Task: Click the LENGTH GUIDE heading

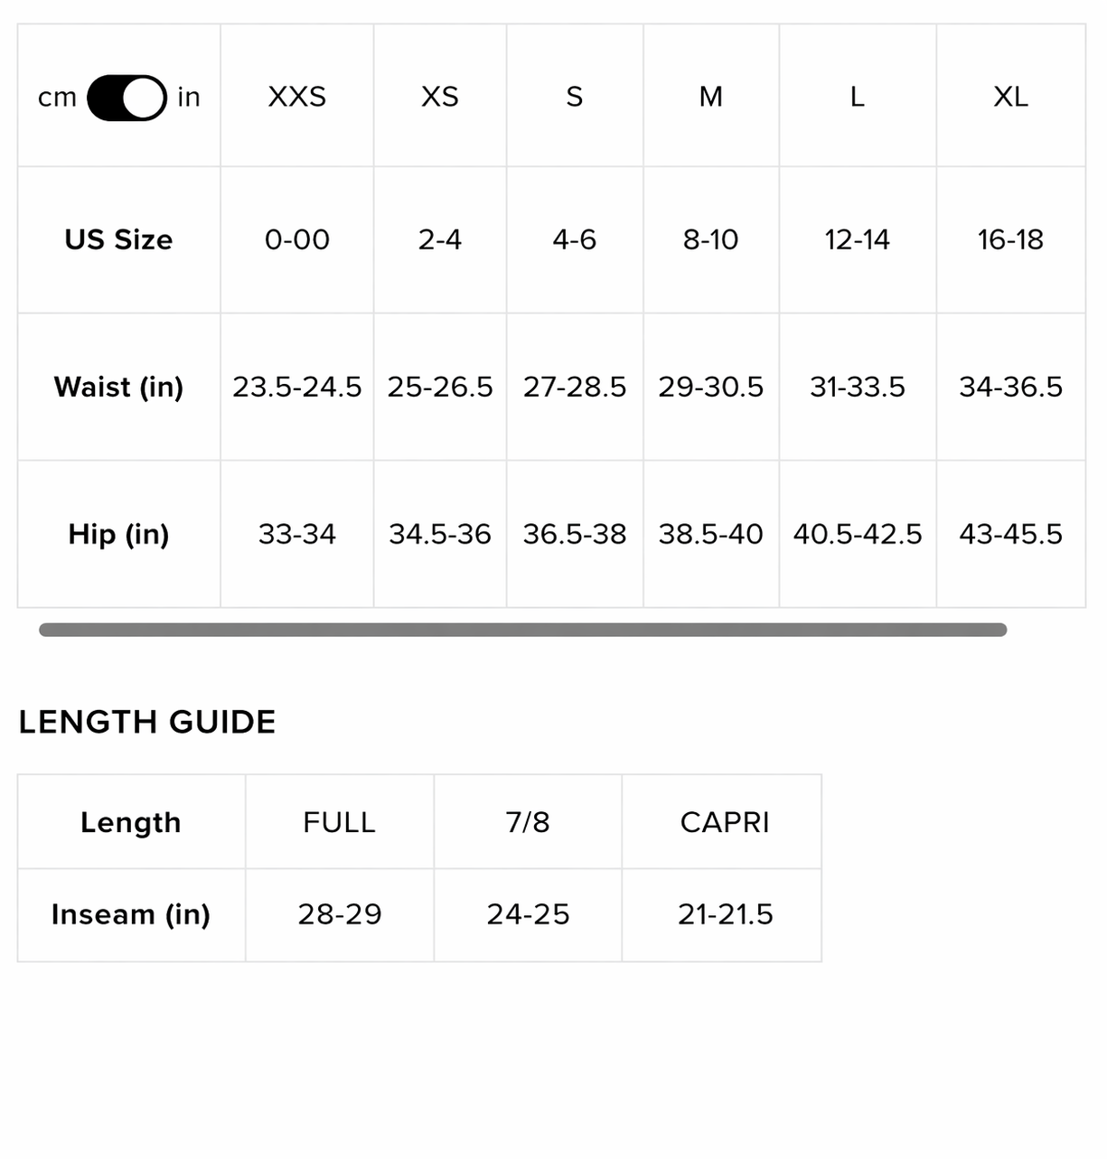Action: coord(147,722)
